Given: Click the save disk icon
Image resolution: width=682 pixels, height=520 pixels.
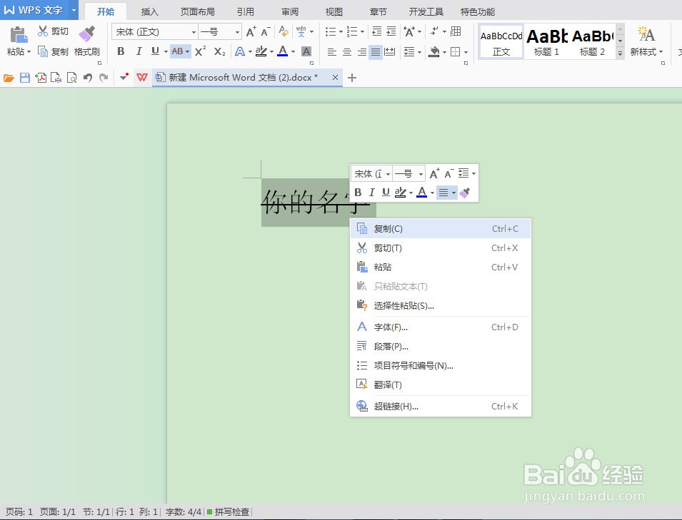Looking at the screenshot, I should (25, 78).
